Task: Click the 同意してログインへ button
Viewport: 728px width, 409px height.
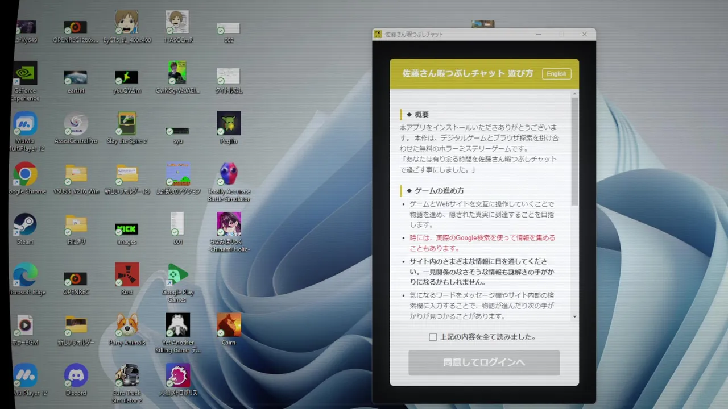Action: click(484, 362)
